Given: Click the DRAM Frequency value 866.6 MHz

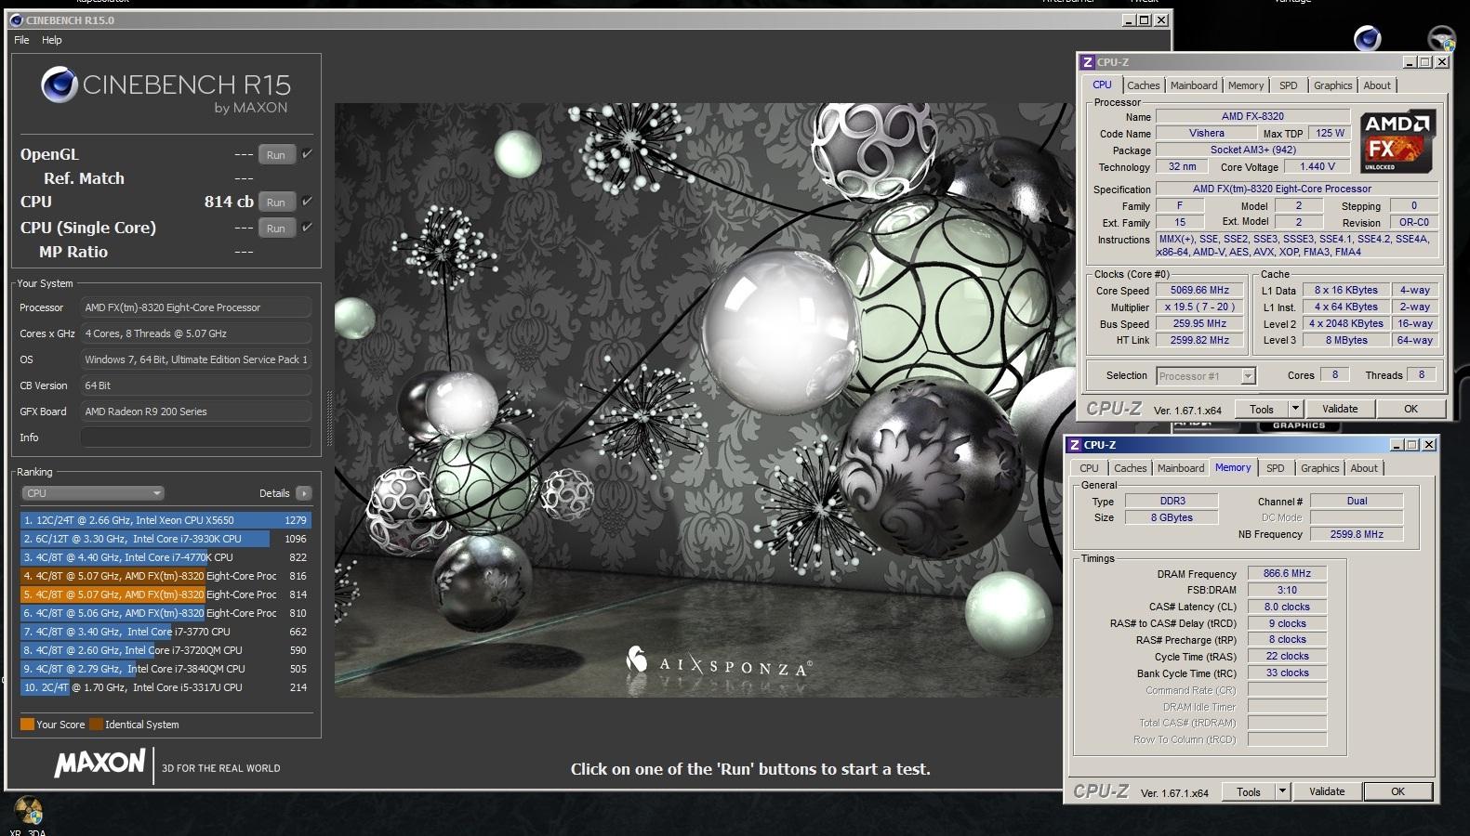Looking at the screenshot, I should (x=1287, y=574).
